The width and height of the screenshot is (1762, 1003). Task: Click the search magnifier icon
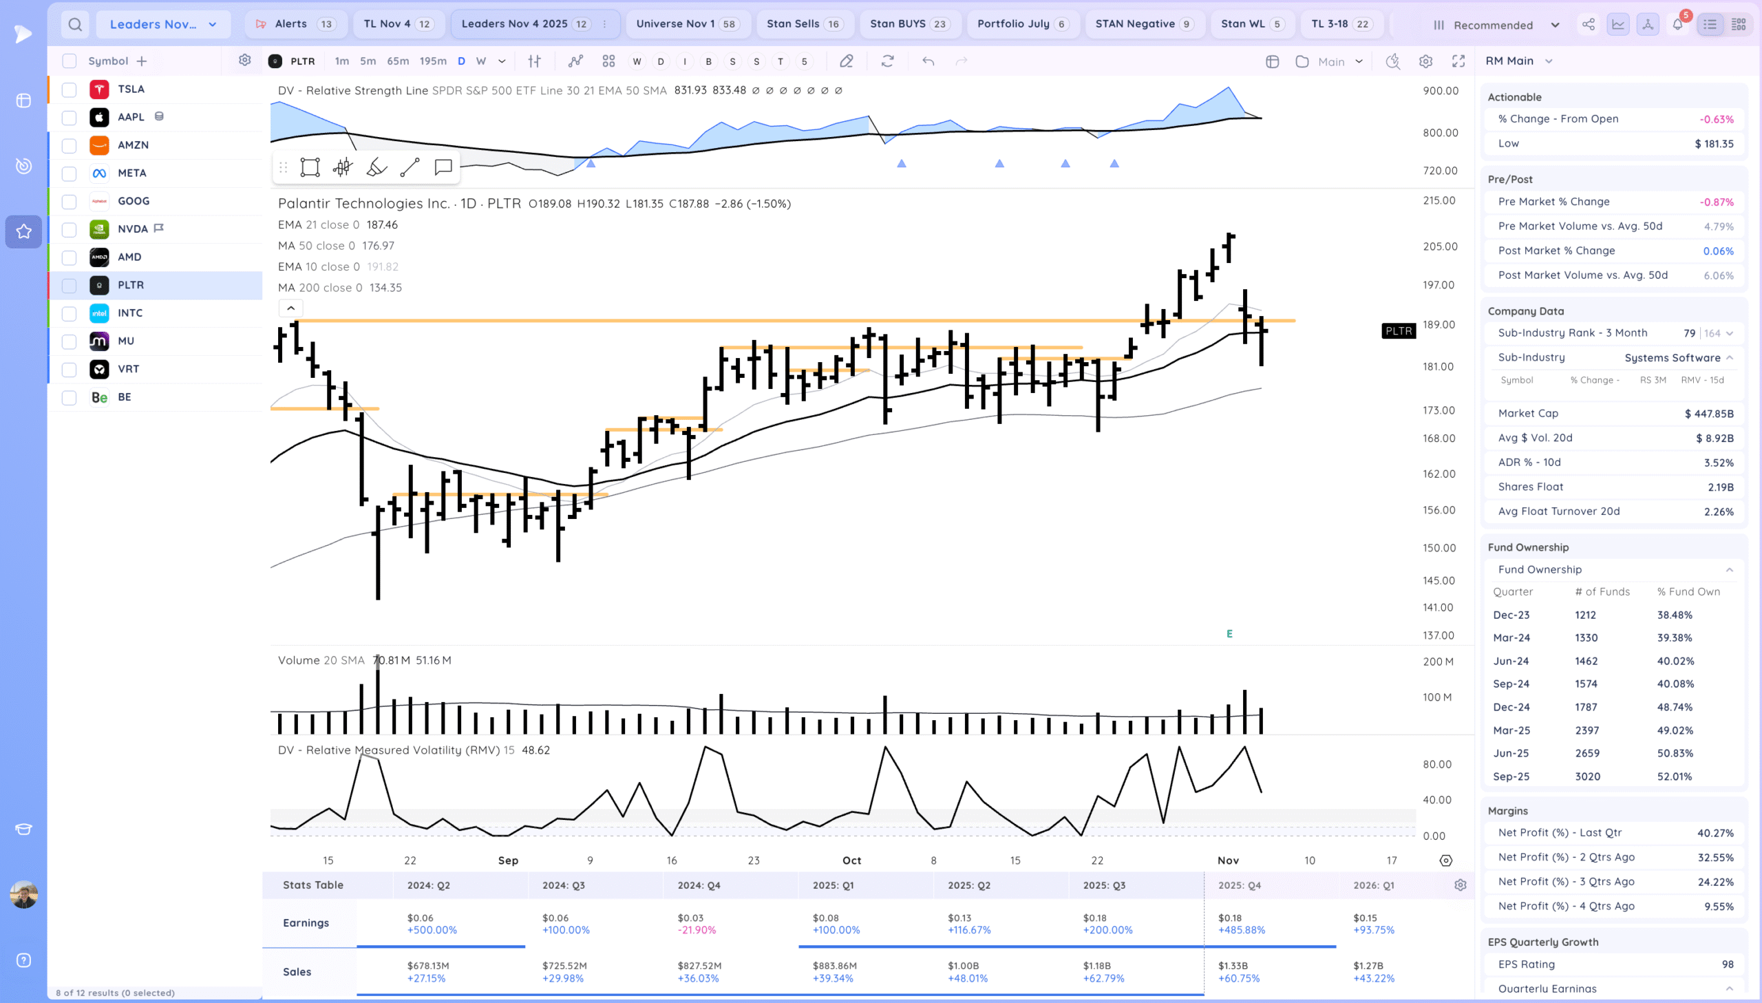click(x=75, y=25)
